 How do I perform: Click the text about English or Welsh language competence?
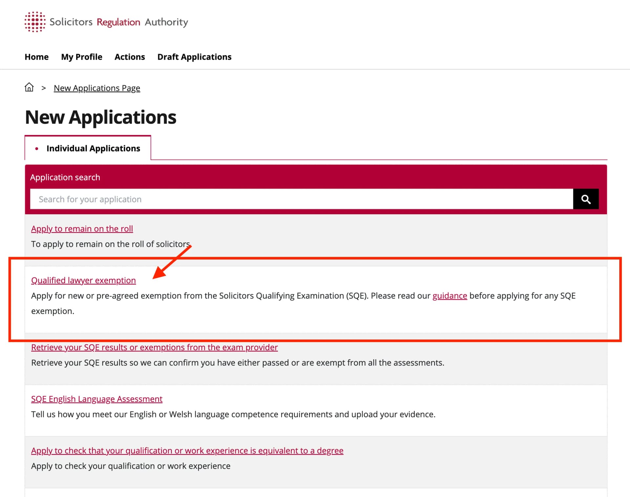pyautogui.click(x=233, y=414)
